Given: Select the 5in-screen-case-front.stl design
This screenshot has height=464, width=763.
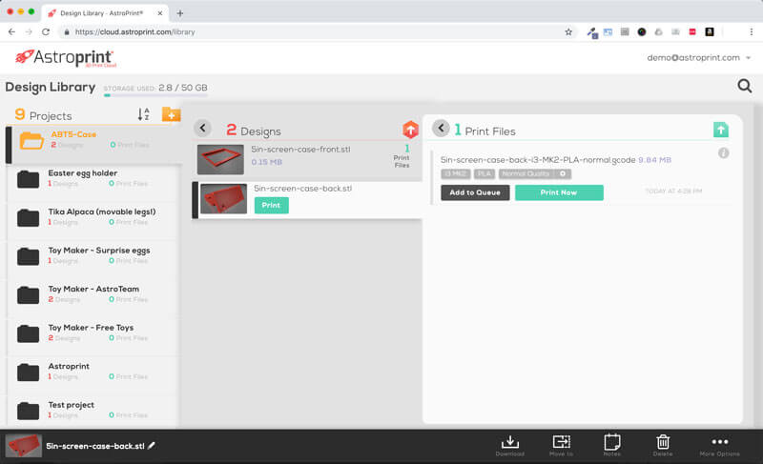Looking at the screenshot, I should [306, 159].
